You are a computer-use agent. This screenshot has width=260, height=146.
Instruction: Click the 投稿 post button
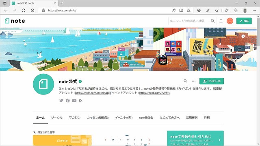[244, 21]
